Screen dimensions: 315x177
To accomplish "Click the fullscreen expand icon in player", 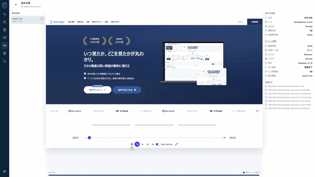I will coord(176,144).
